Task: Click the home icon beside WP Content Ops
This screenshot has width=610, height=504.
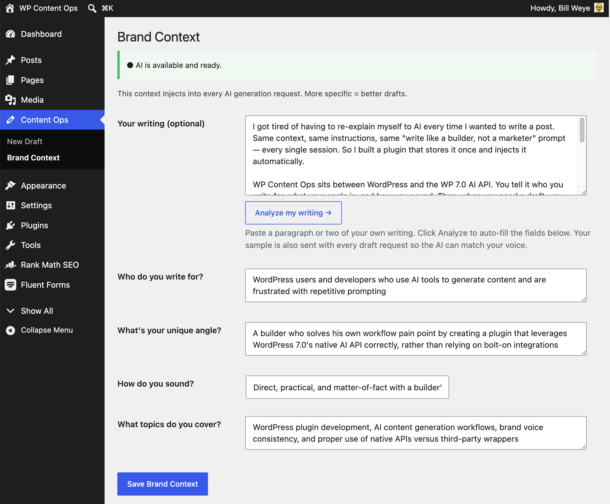Action: [x=10, y=8]
